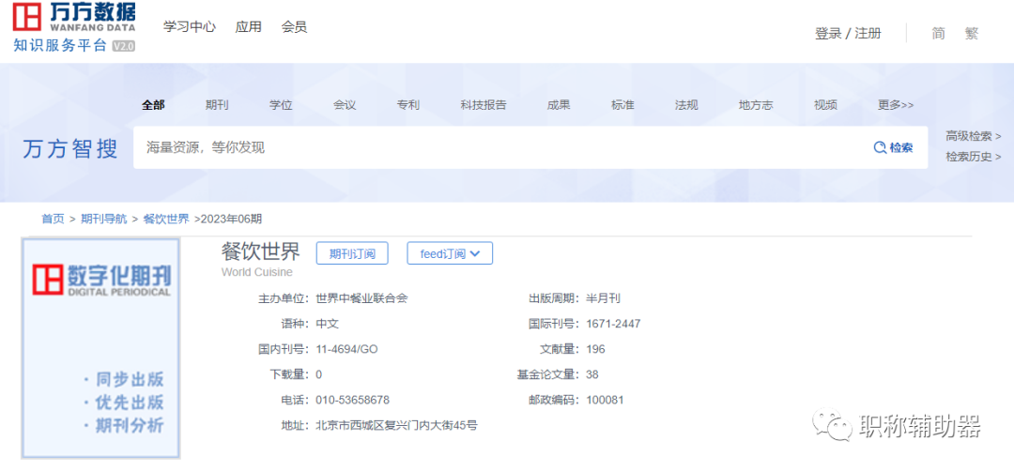The height and width of the screenshot is (471, 1014).
Task: Select the 标准 search tab
Action: pos(622,105)
